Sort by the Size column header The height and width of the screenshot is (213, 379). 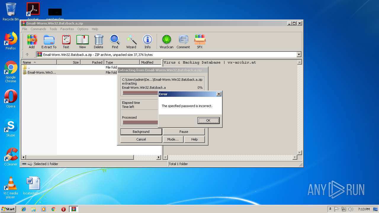(68, 62)
